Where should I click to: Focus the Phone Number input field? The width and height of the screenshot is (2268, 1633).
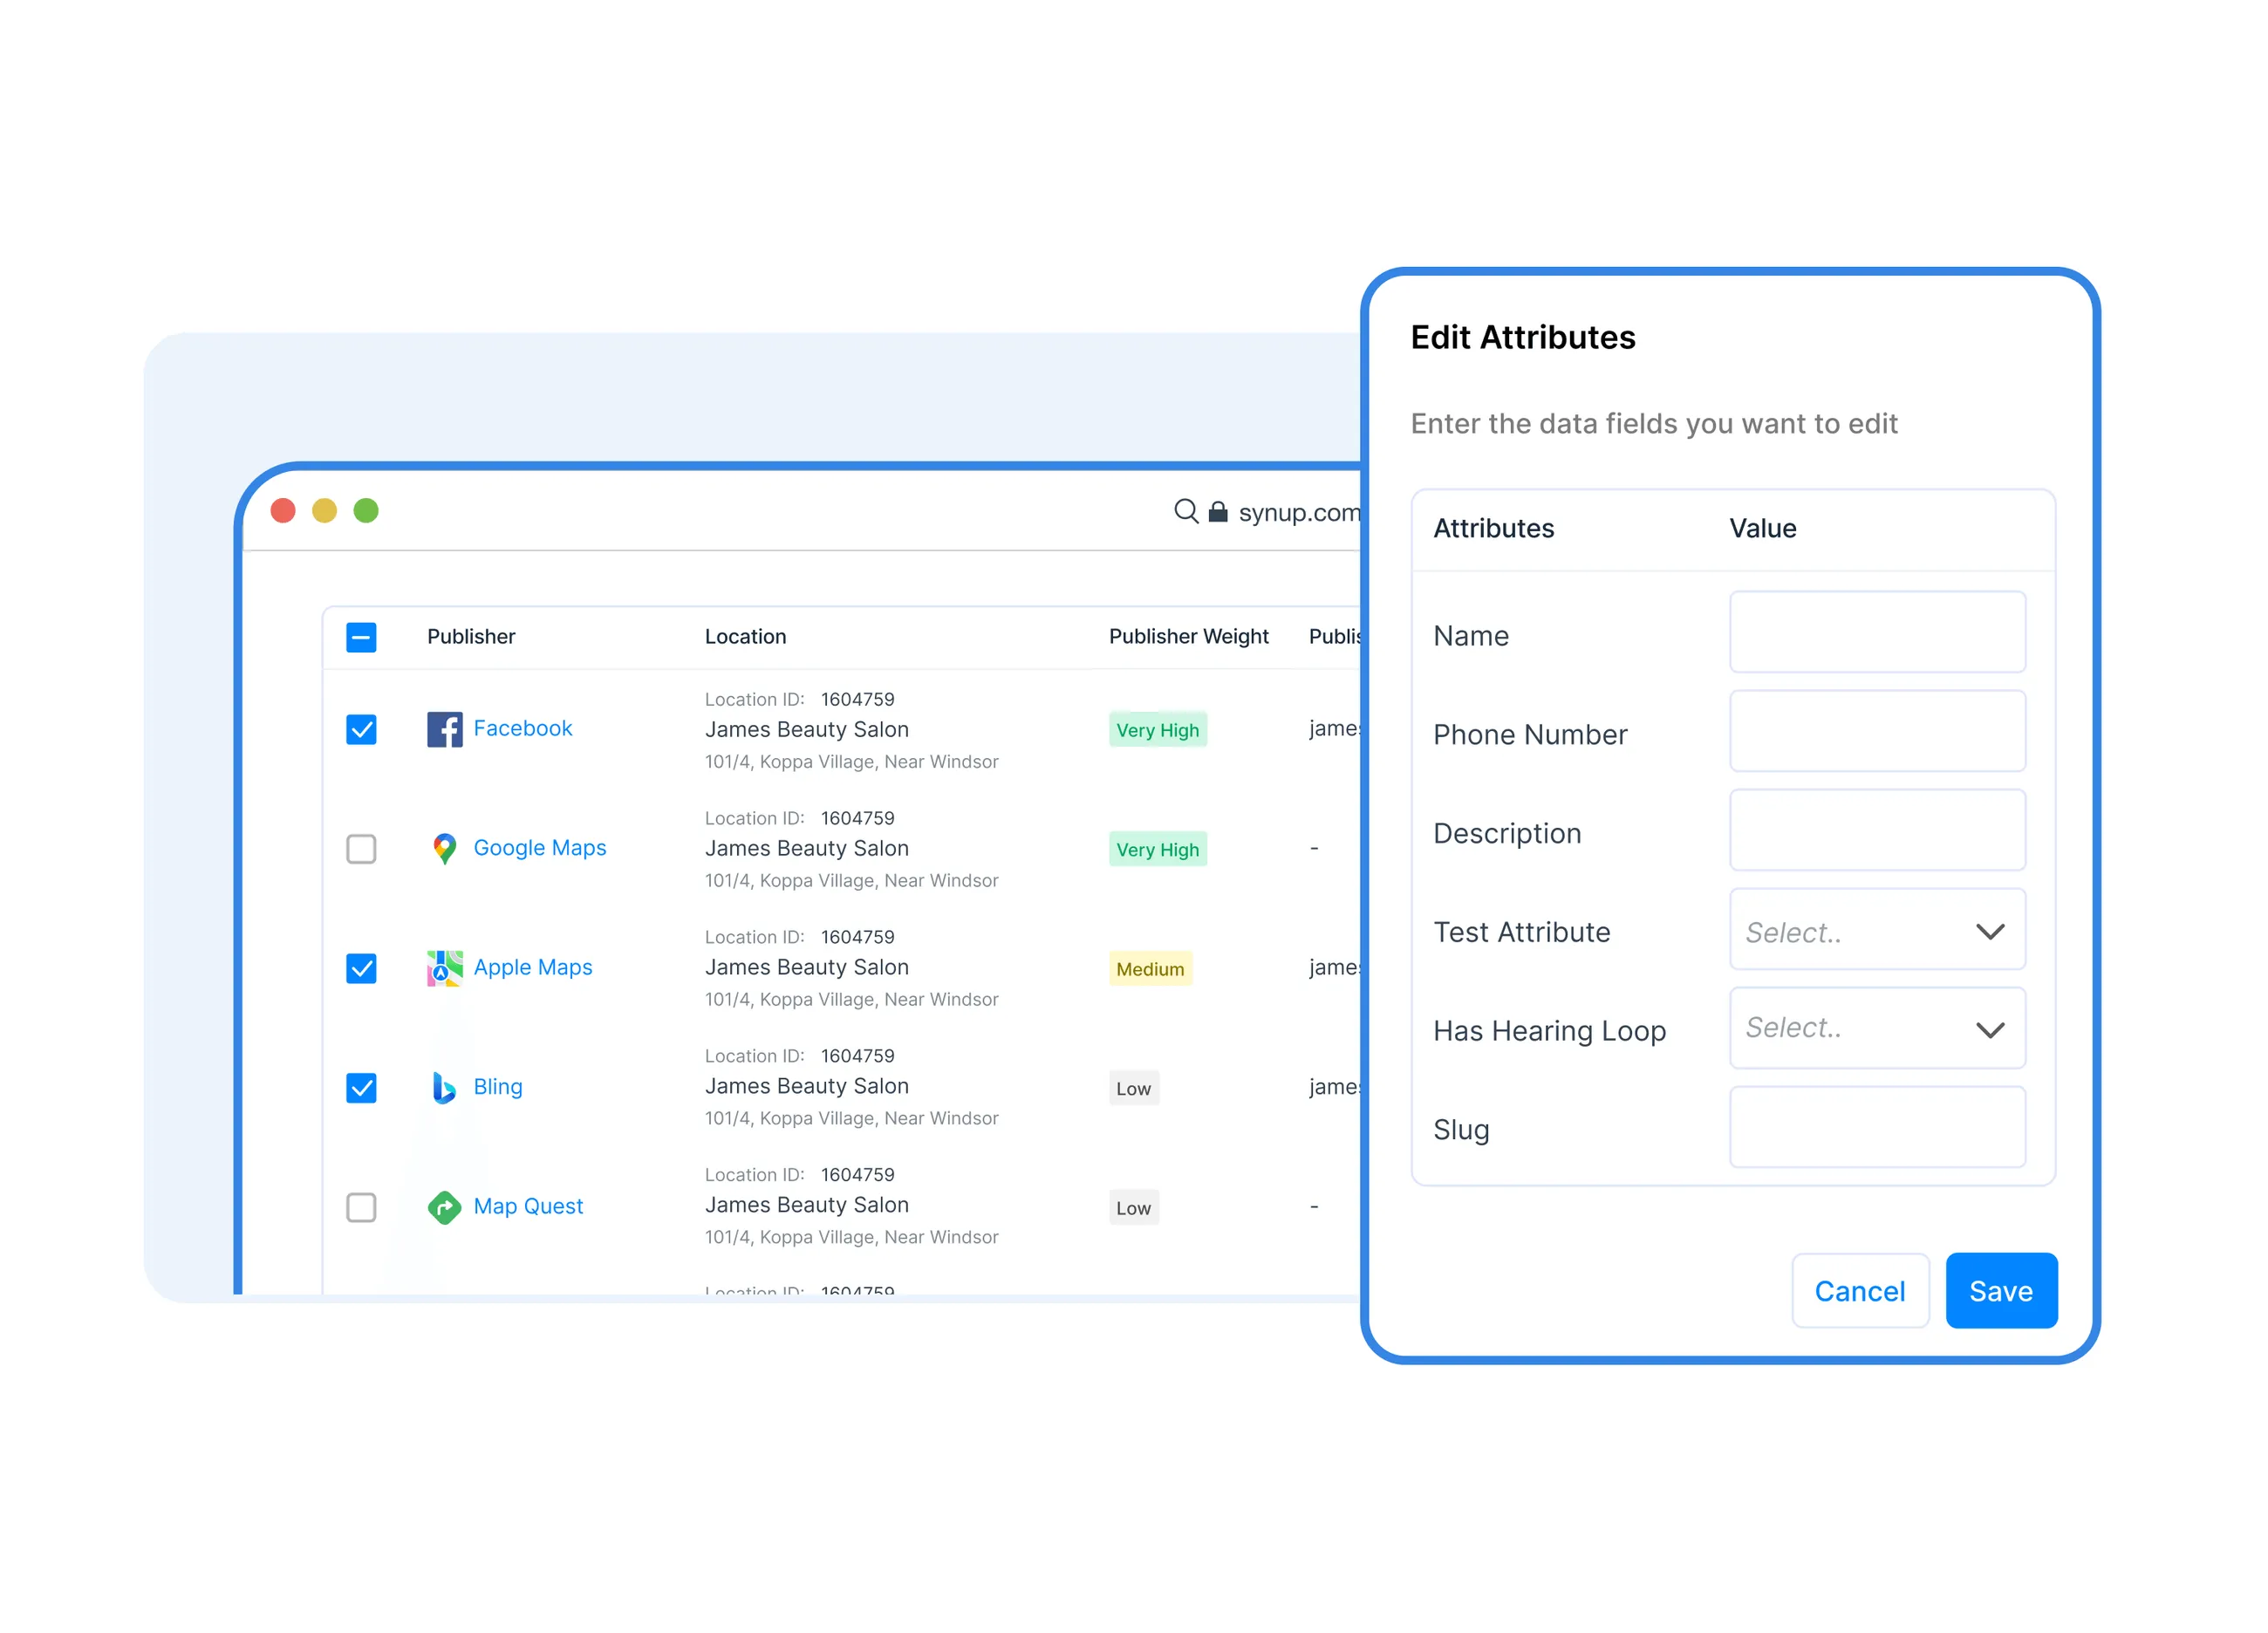pos(1877,732)
